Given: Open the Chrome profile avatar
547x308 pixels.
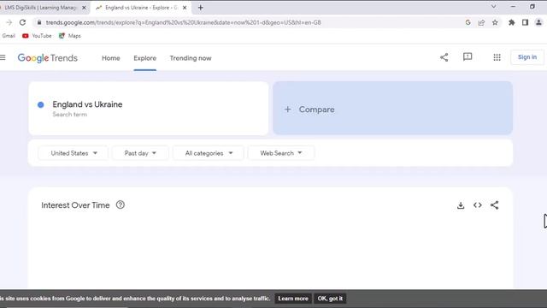Looking at the screenshot, I should coord(538,22).
